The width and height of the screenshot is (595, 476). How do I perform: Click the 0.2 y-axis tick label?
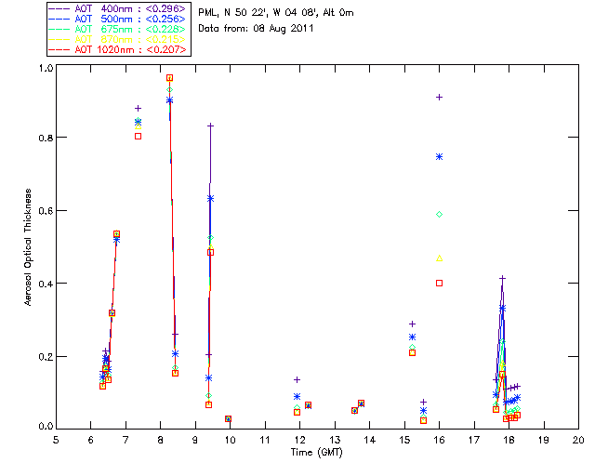click(46, 357)
